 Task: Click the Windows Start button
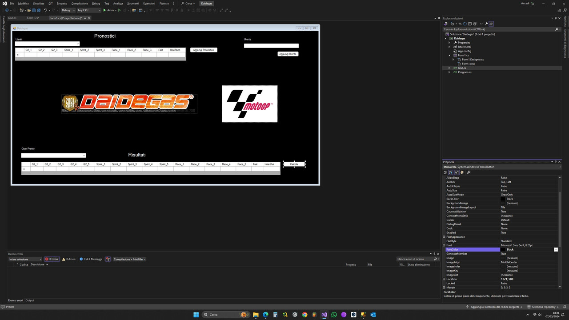point(196,315)
